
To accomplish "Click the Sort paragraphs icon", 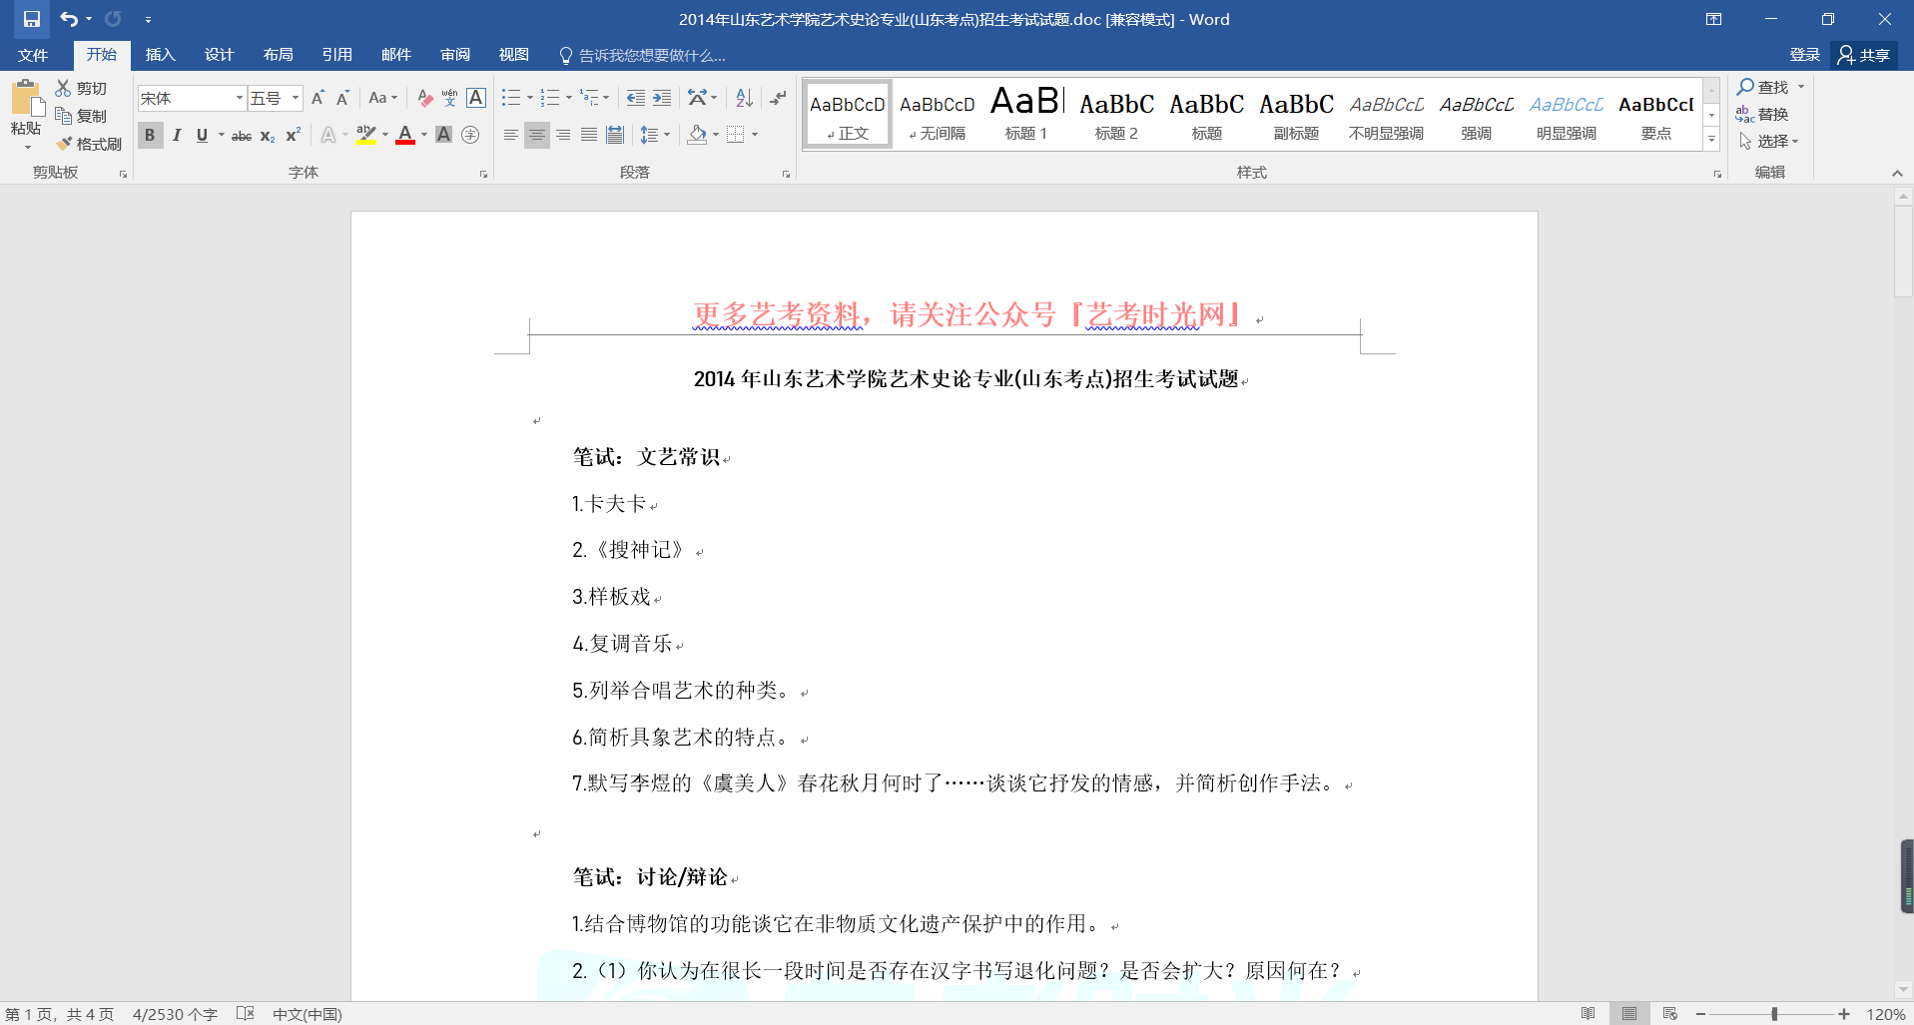I will pos(744,98).
